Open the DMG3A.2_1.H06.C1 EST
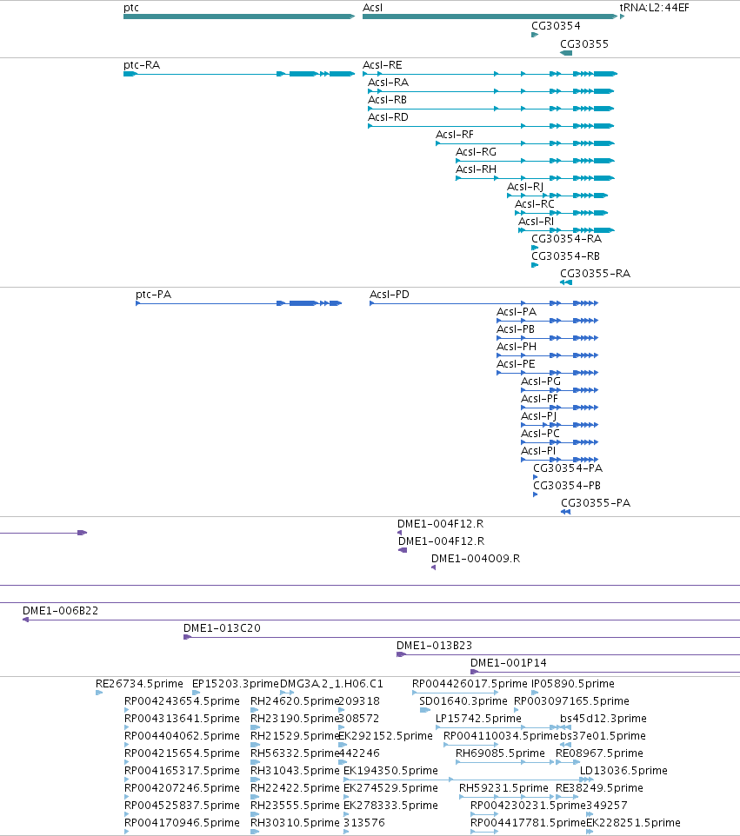The image size is (740, 836). click(x=287, y=693)
